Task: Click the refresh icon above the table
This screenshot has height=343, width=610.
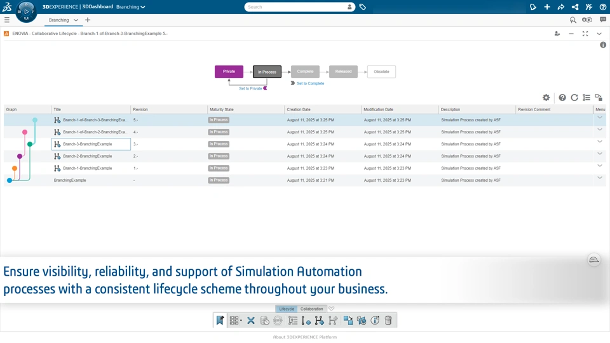Action: (574, 98)
